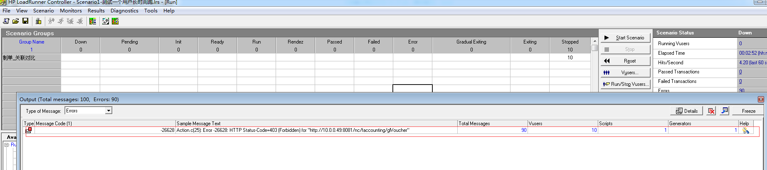The image size is (767, 170).
Task: Click the Sample Message Text column header
Action: 316,124
